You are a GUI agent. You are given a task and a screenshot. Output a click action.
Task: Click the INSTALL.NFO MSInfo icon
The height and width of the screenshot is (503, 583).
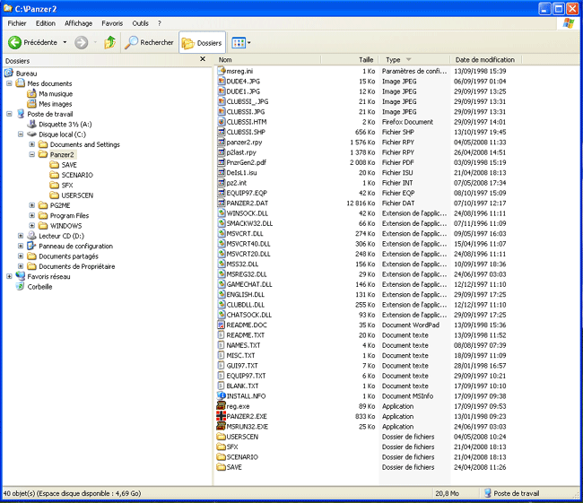pos(222,396)
